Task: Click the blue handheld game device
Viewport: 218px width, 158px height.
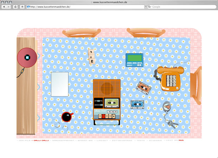Action: point(135,60)
